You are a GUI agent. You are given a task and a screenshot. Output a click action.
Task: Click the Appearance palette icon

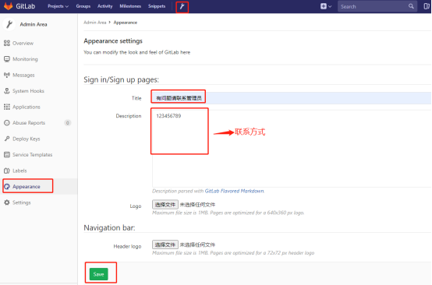tap(7, 187)
